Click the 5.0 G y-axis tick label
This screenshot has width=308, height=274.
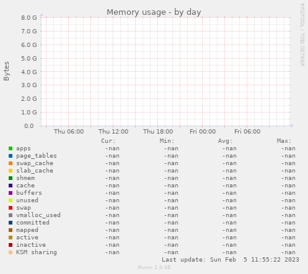point(29,58)
